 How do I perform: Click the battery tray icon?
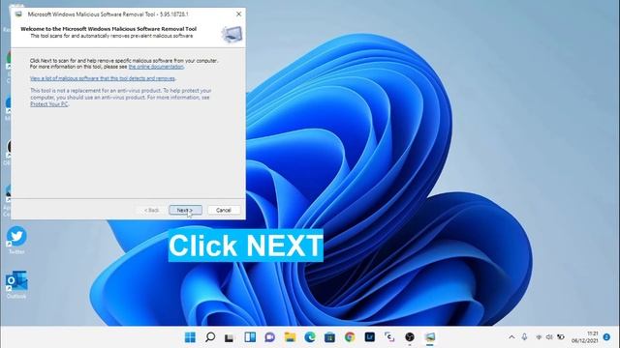click(x=561, y=337)
